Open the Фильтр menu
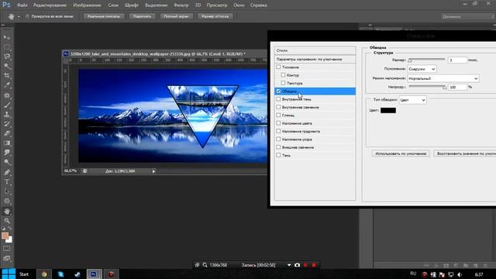496x279 pixels. pyautogui.click(x=181, y=5)
